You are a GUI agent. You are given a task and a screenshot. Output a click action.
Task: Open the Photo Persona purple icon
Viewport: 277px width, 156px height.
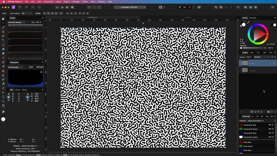pos(13,7)
